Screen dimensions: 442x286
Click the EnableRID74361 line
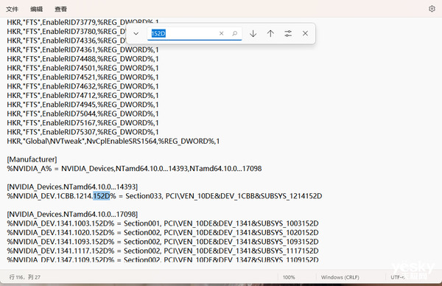coord(83,49)
